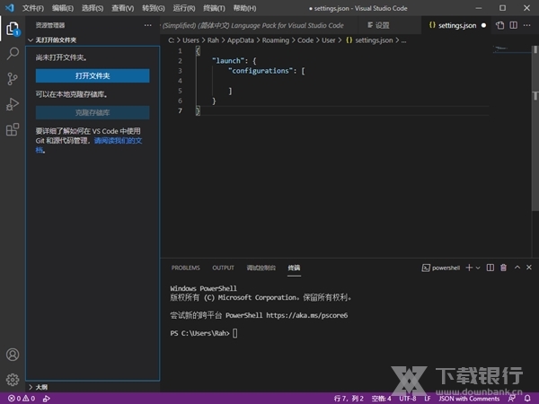Image resolution: width=539 pixels, height=404 pixels.
Task: Open the read our docs link
Action: pyautogui.click(x=118, y=141)
